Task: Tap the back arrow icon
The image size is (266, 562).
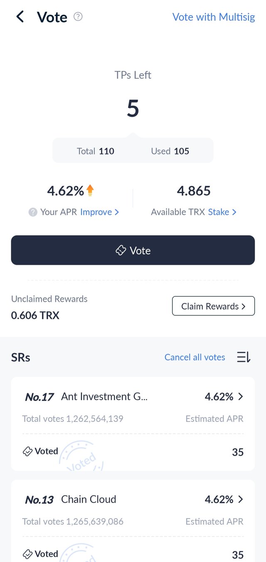Action: click(x=20, y=17)
